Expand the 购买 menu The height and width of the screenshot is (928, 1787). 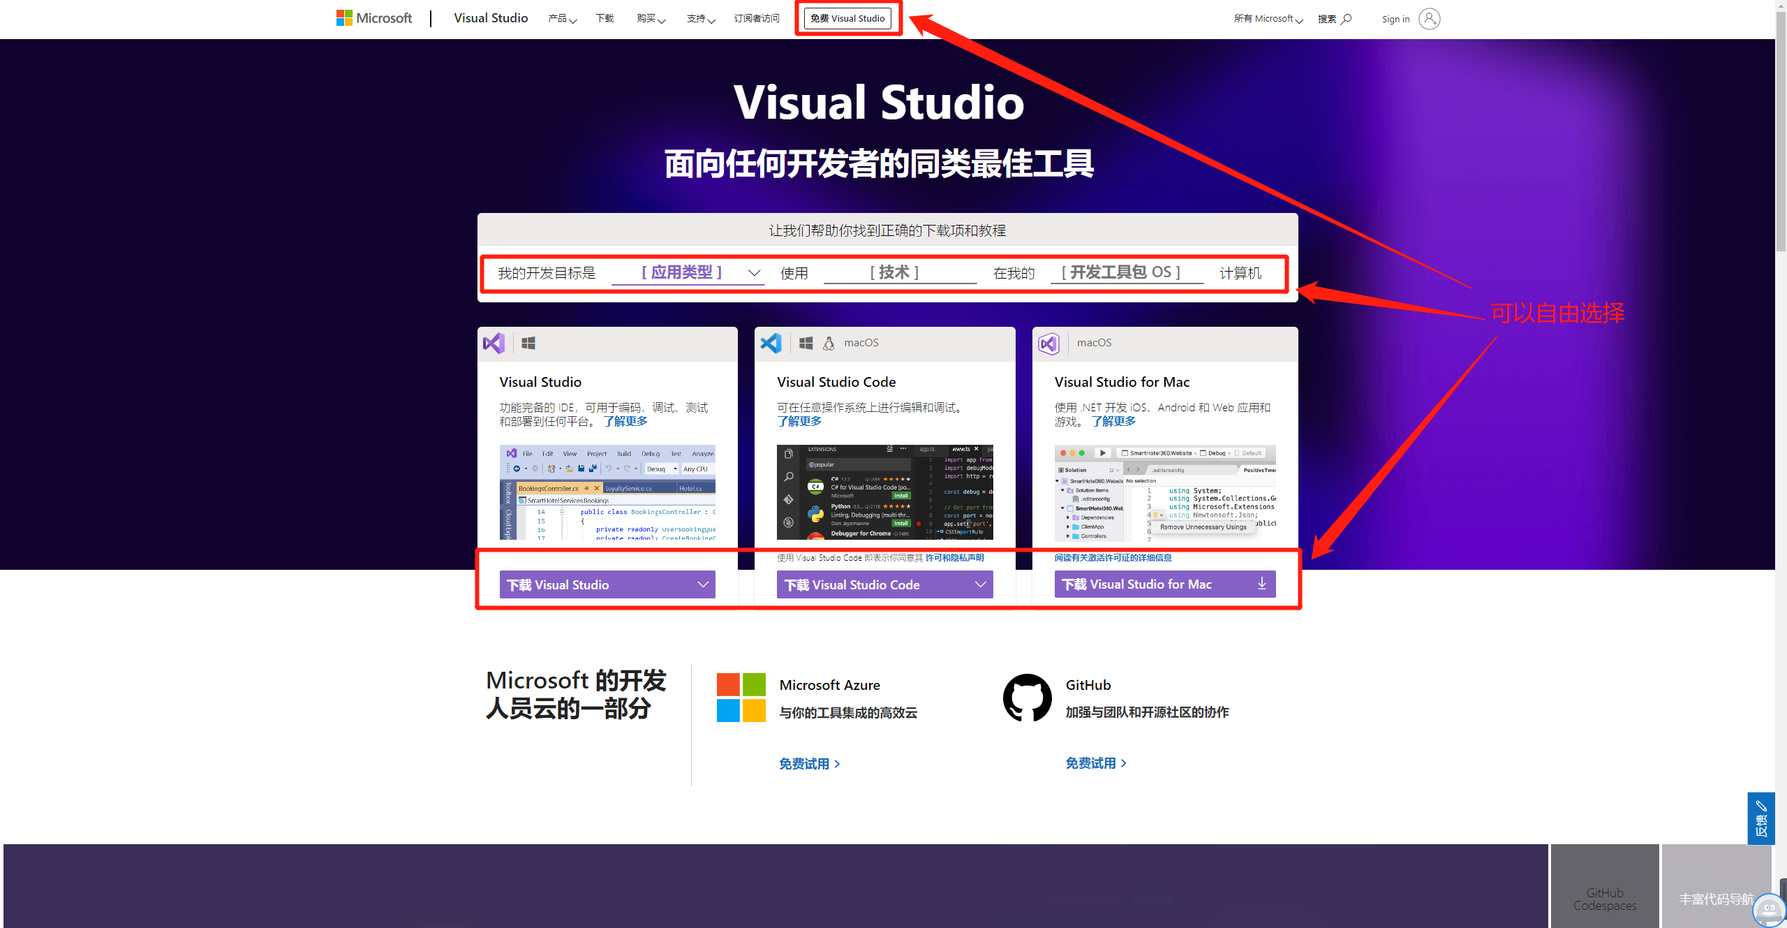tap(651, 19)
